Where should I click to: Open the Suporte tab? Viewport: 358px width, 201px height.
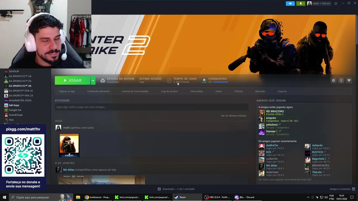pos(282,91)
